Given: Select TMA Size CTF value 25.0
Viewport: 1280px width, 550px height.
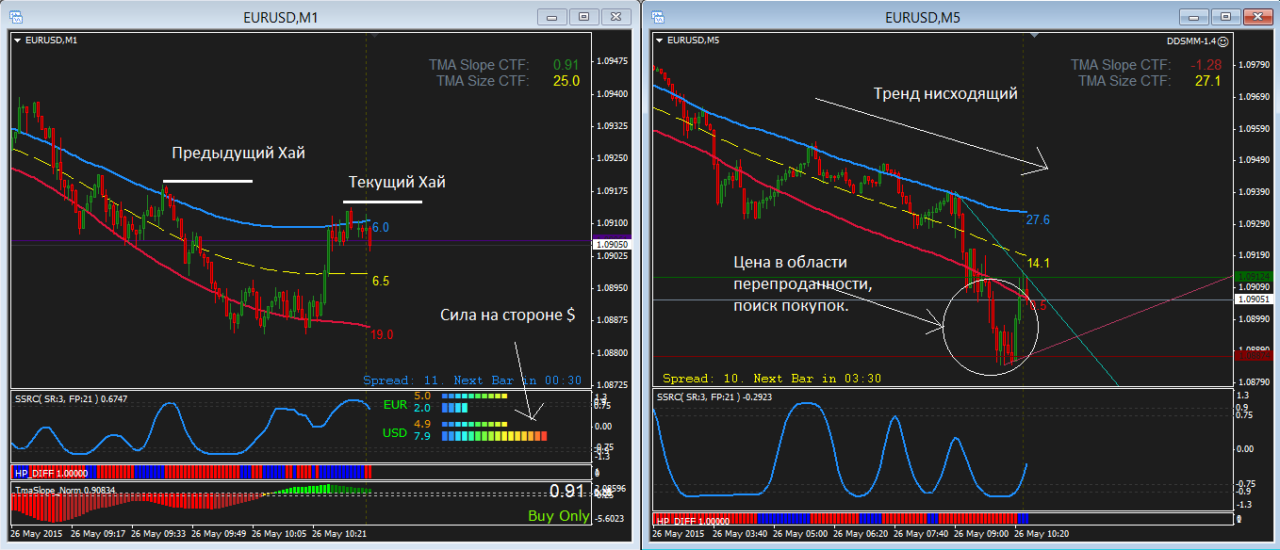Looking at the screenshot, I should (566, 81).
